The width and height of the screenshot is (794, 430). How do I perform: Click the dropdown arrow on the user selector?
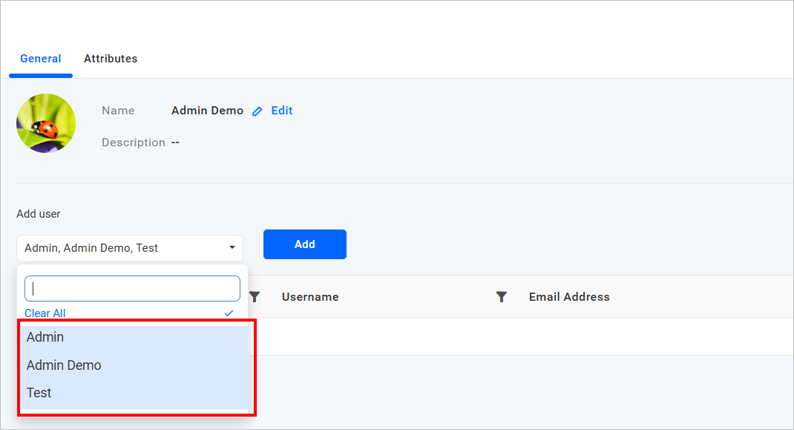pos(232,247)
